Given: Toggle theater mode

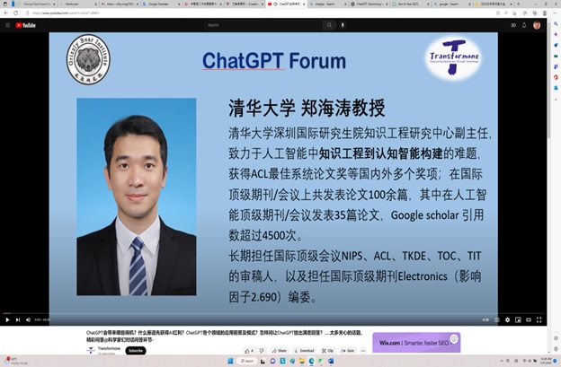Looking at the screenshot, I should click(x=529, y=319).
